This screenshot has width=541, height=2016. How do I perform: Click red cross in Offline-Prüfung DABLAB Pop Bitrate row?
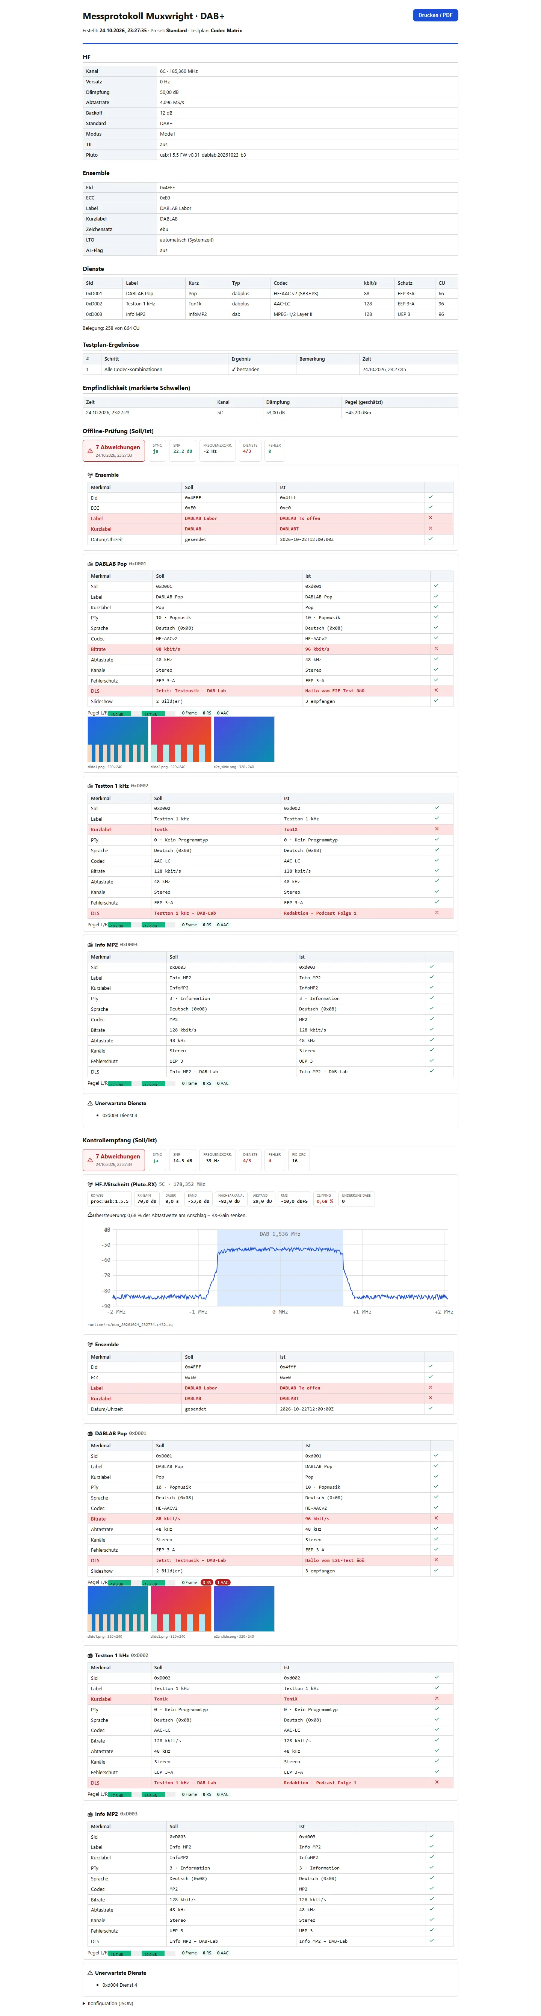pos(436,649)
